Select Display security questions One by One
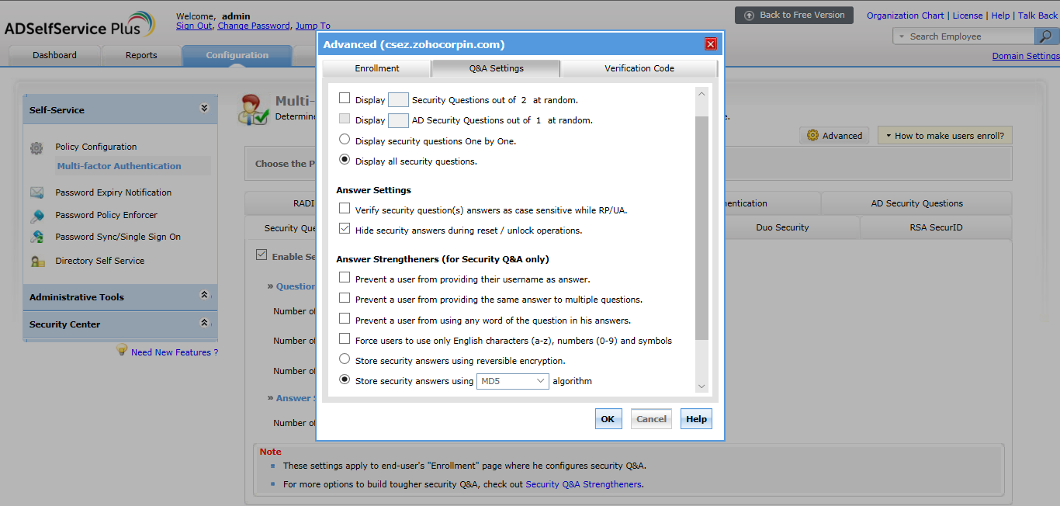The height and width of the screenshot is (506, 1060). tap(345, 140)
